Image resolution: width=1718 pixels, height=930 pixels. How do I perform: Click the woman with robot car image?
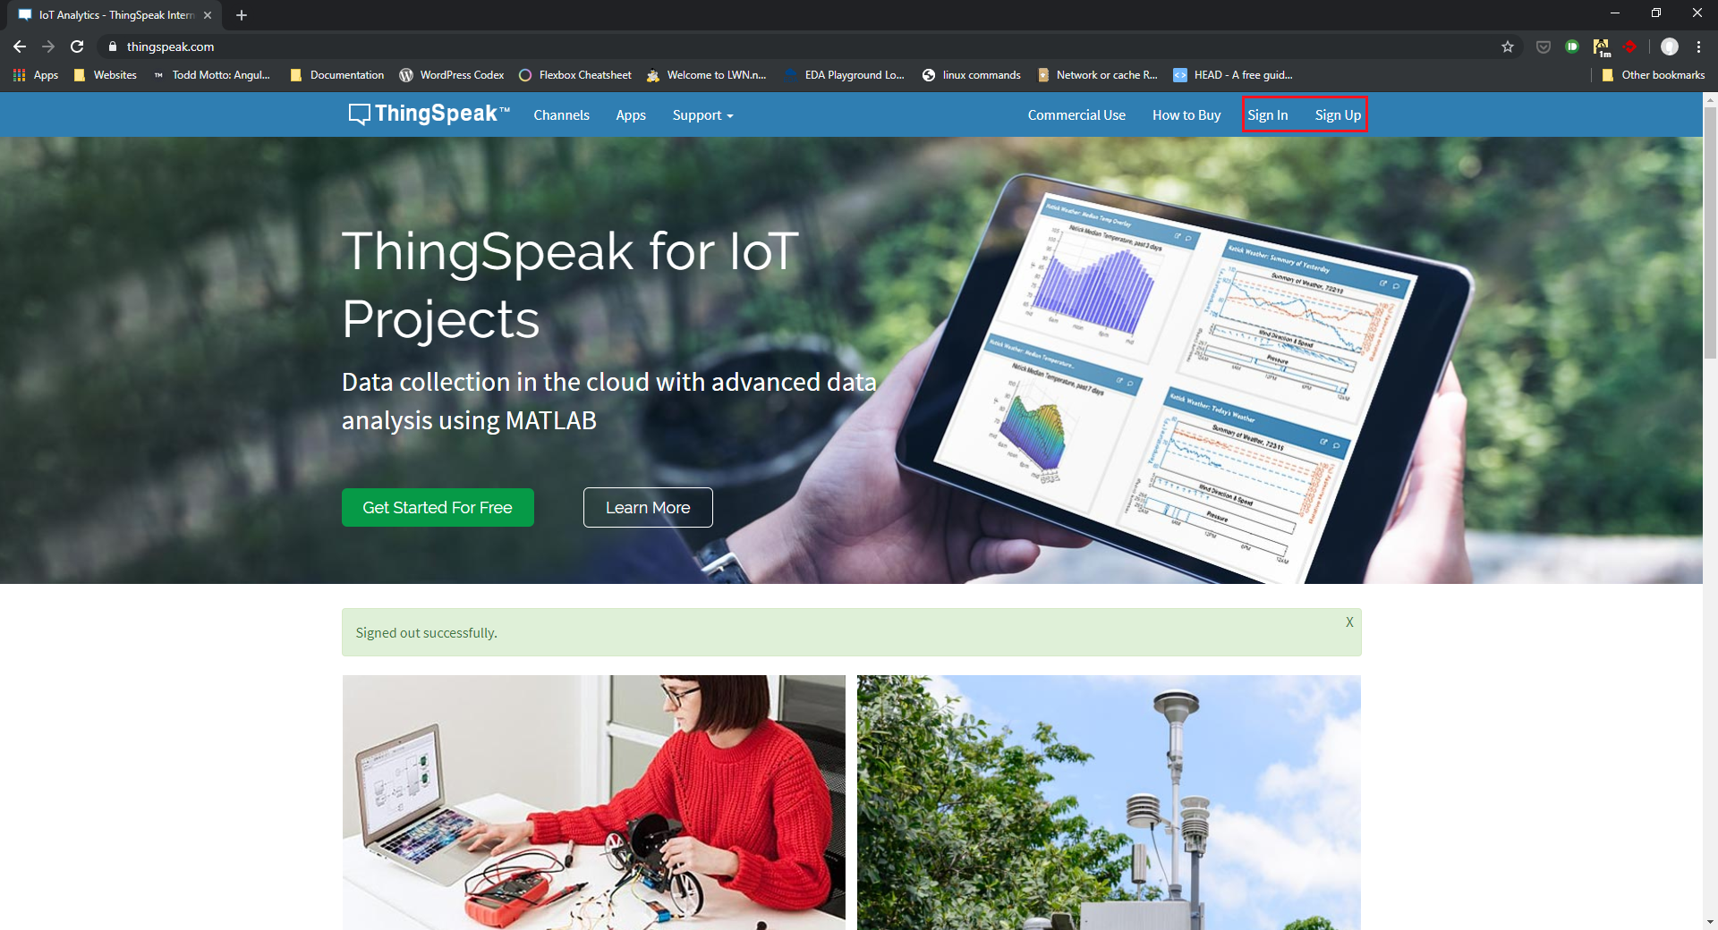(x=593, y=802)
